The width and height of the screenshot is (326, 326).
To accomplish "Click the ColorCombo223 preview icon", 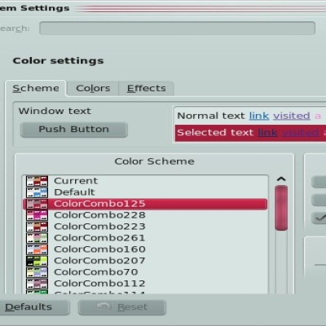I will (x=37, y=227).
